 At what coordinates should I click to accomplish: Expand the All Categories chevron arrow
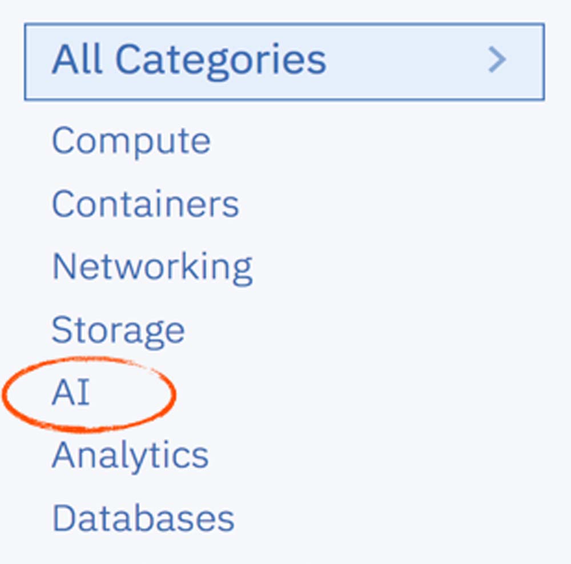[497, 60]
